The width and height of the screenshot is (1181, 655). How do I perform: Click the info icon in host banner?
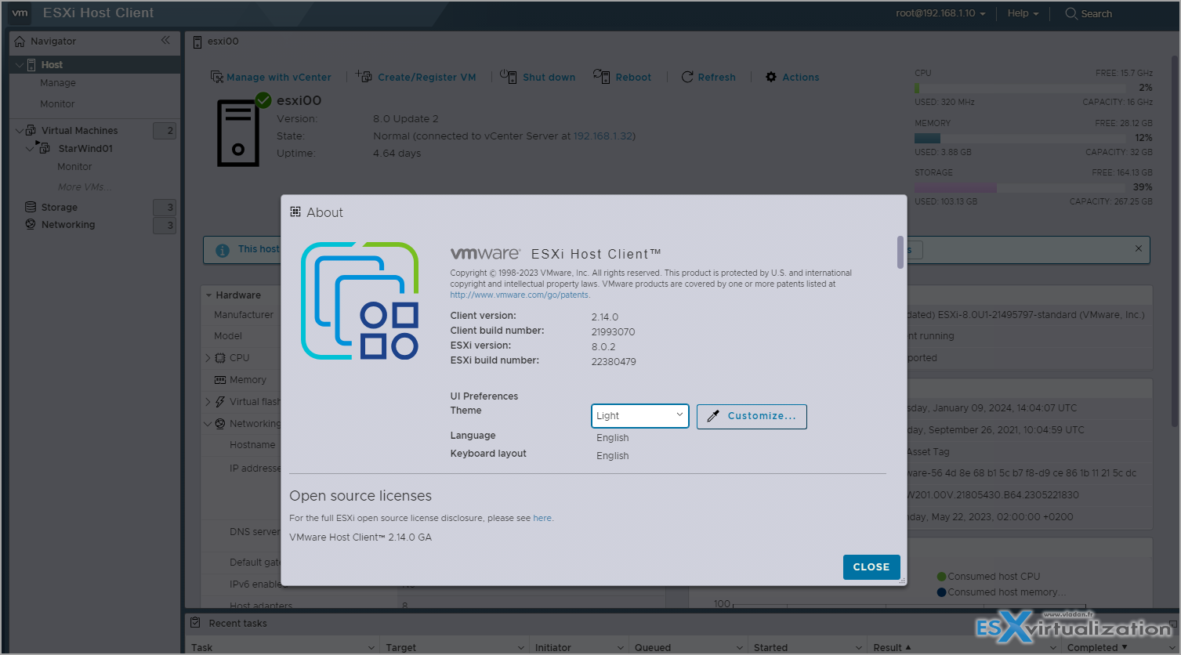click(x=223, y=250)
